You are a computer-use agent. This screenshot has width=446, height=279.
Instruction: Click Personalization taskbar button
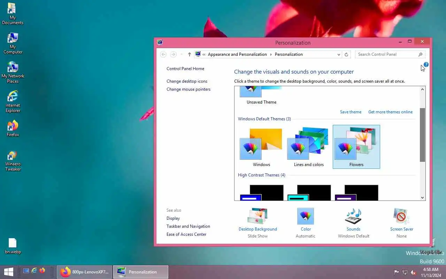point(141,272)
